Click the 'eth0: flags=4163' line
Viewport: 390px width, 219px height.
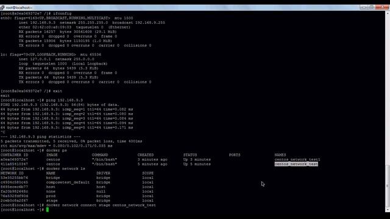click(x=66, y=18)
